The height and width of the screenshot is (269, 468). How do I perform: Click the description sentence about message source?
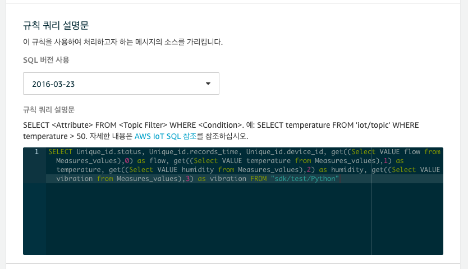tap(123, 42)
